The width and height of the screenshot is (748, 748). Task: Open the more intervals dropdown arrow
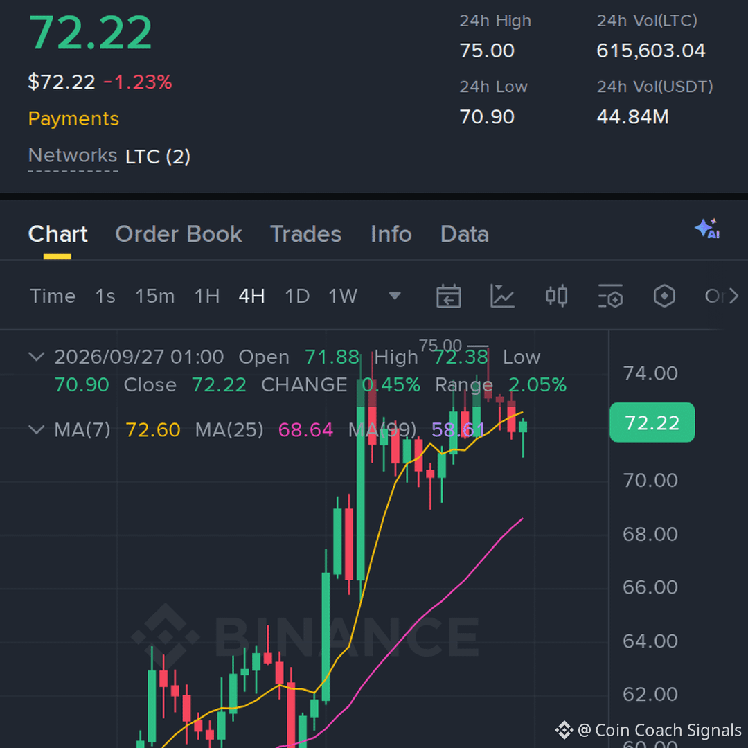(395, 296)
